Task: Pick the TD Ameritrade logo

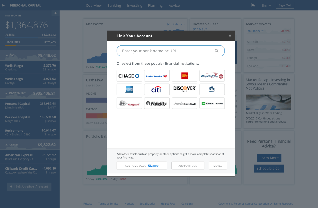Action: (x=212, y=103)
